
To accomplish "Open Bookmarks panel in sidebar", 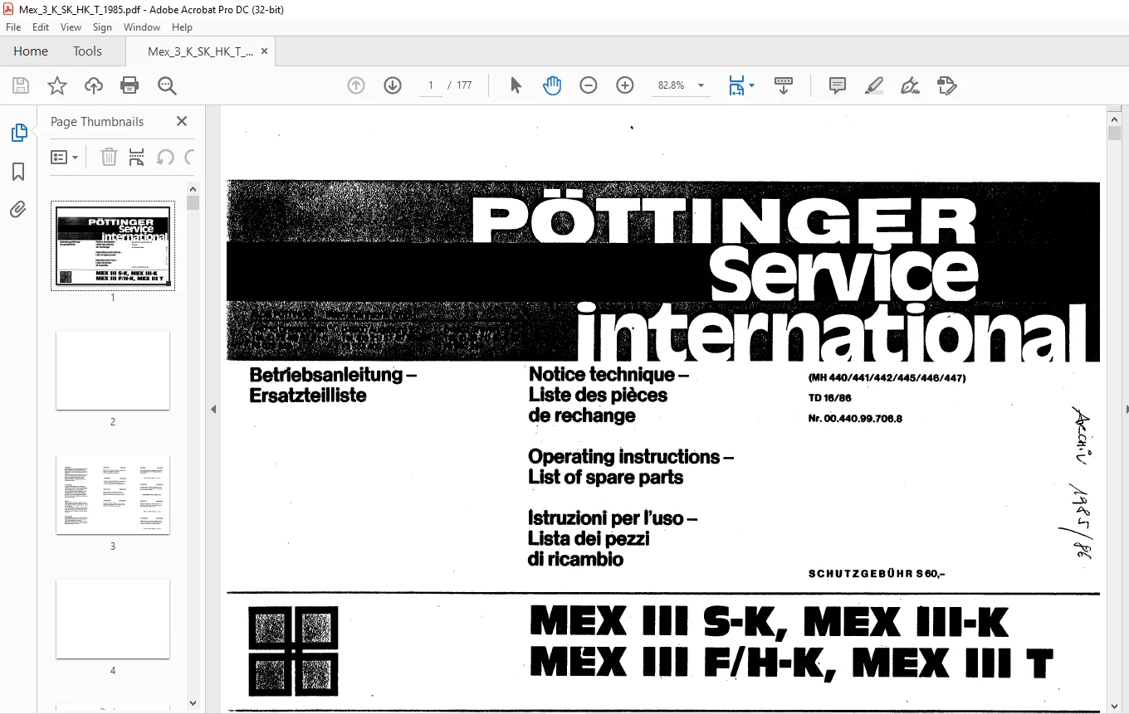I will 18,172.
